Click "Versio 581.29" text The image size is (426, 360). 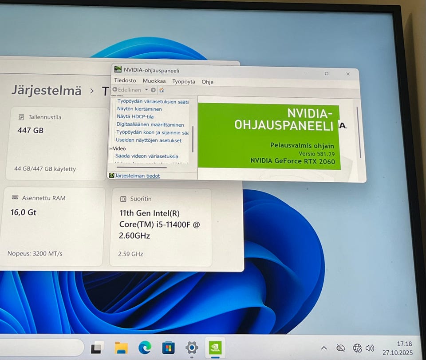pos(316,154)
